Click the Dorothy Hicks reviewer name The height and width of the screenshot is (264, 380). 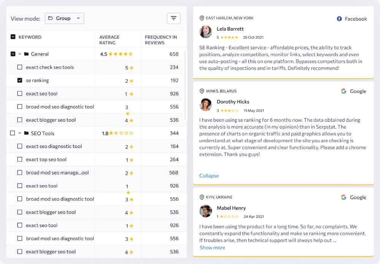[x=233, y=102]
